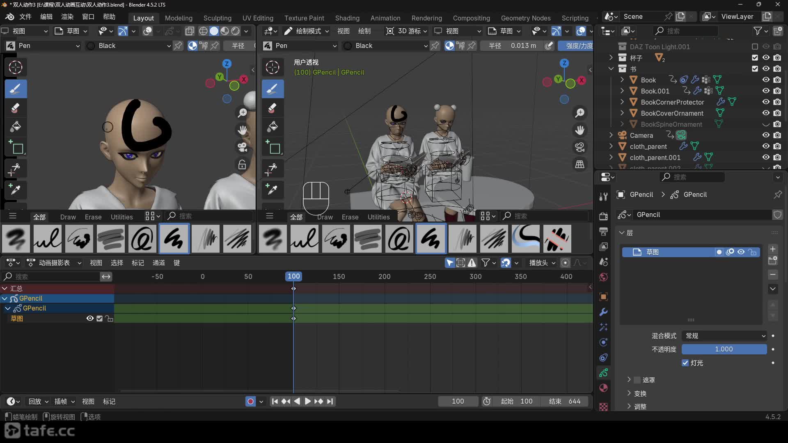Select the Eyedropper tool in left viewport
This screenshot has height=443, width=788.
coord(16,190)
